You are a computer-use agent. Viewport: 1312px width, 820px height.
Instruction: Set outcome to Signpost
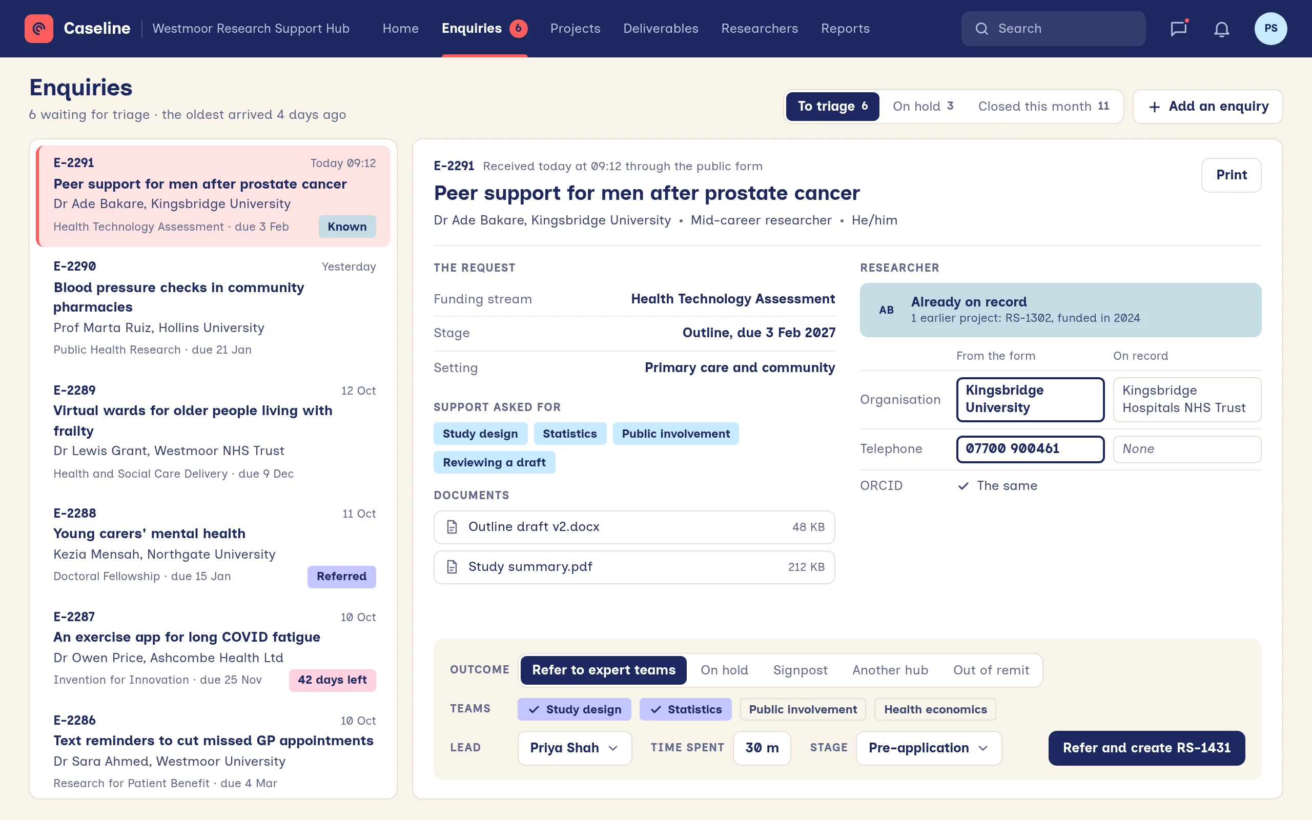point(800,670)
